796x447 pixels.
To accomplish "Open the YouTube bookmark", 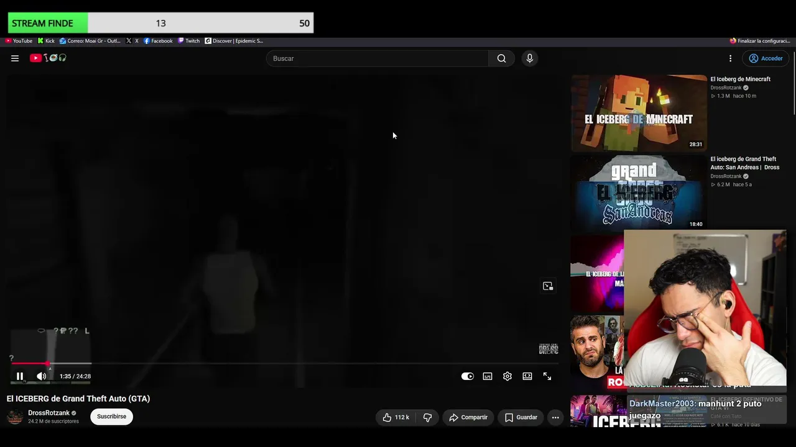I will [19, 41].
